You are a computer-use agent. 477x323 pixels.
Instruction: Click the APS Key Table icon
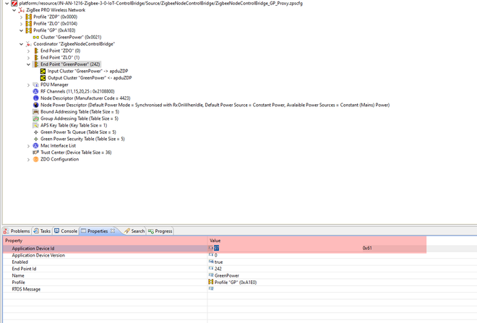[x=36, y=125]
